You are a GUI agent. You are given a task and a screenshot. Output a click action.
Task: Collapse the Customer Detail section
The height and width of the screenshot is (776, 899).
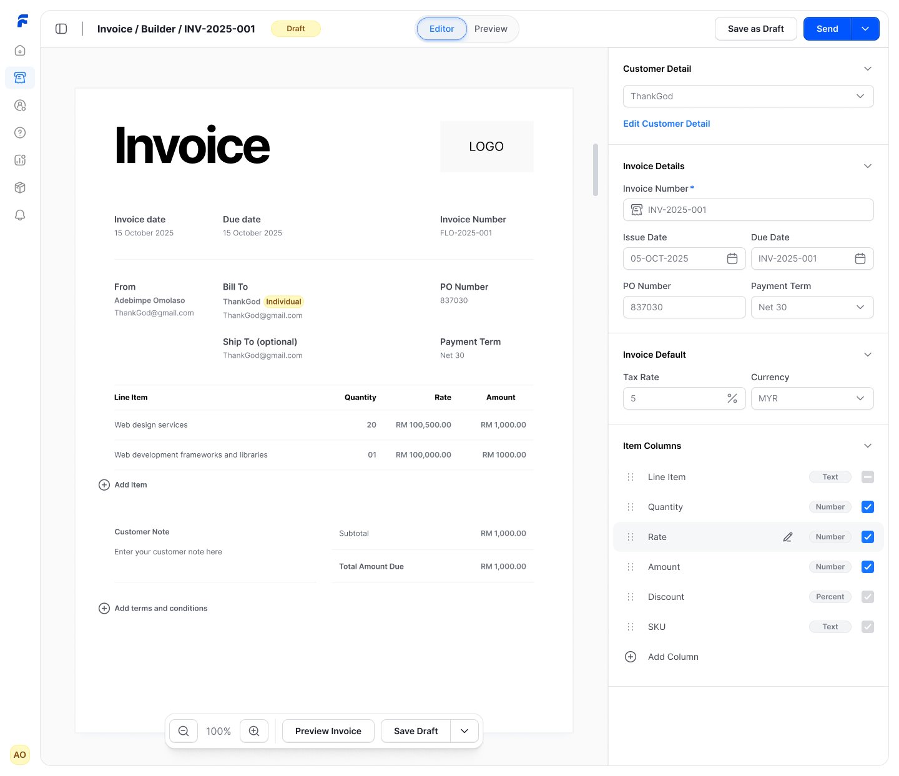tap(868, 69)
